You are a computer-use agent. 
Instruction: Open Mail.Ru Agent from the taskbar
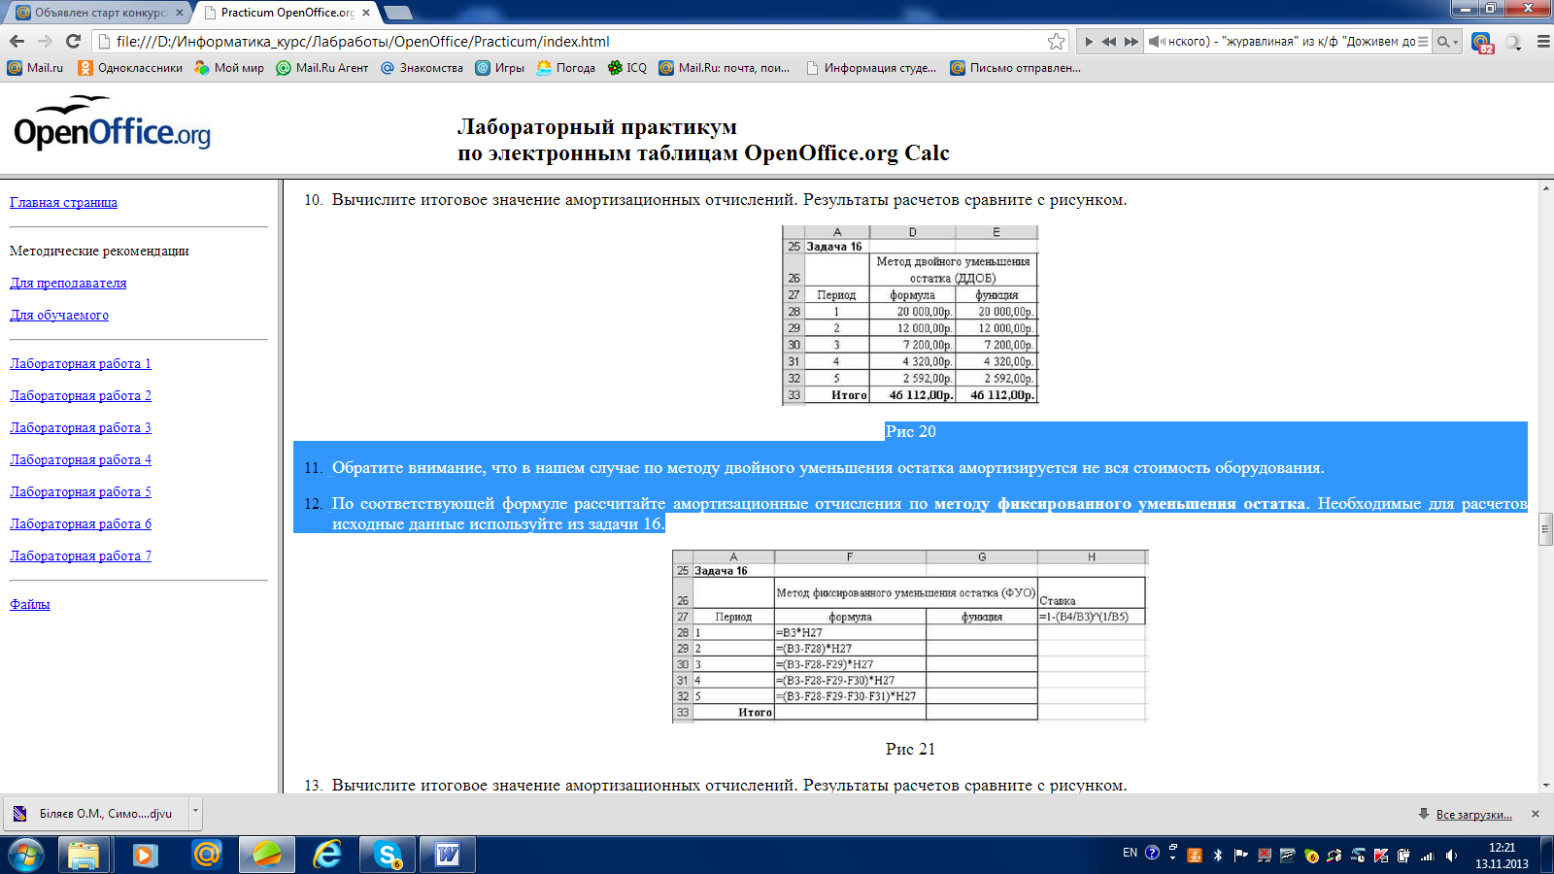(x=206, y=855)
